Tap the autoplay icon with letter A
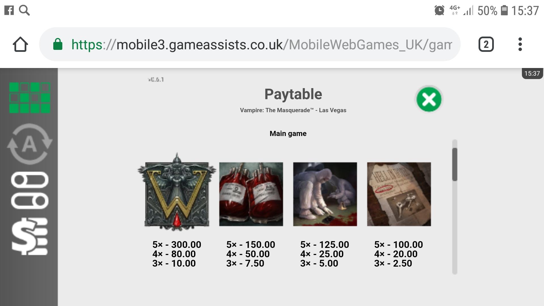Image resolution: width=544 pixels, height=306 pixels. click(29, 144)
